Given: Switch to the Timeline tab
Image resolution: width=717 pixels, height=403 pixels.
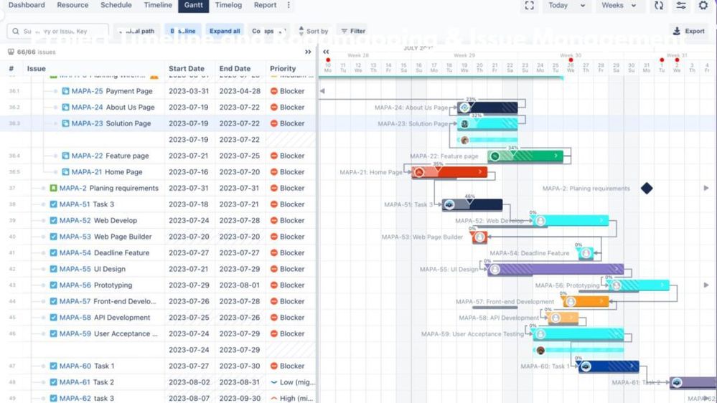Looking at the screenshot, I should (x=158, y=5).
